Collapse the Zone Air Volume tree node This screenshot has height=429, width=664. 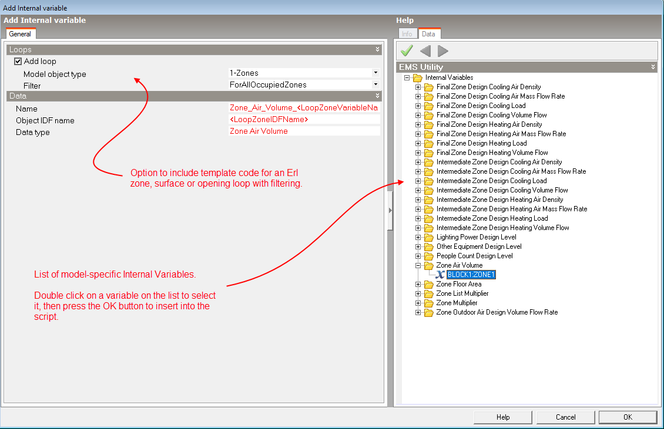(418, 265)
